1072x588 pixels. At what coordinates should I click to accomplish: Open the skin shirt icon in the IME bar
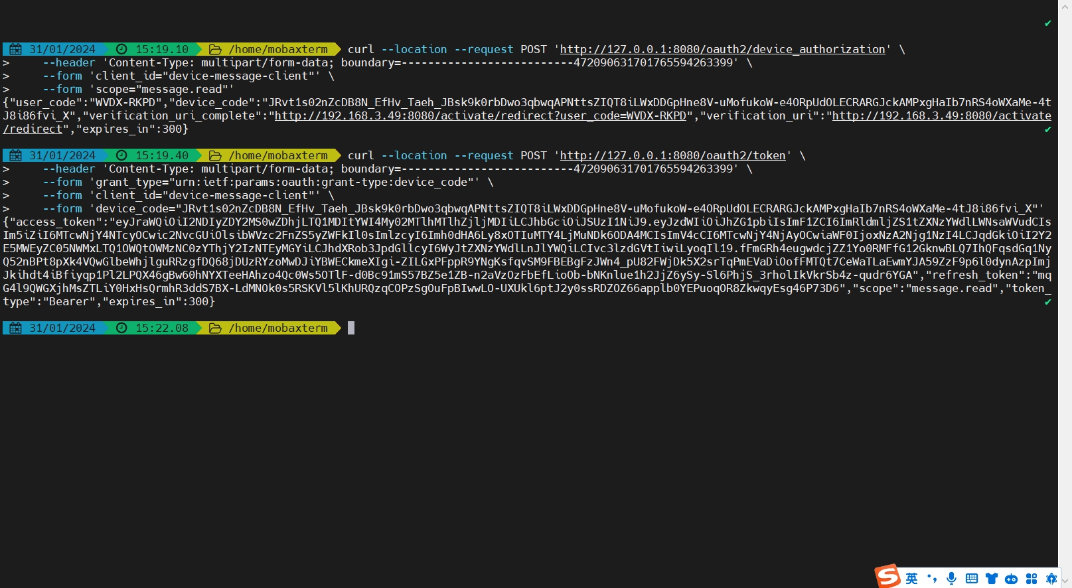[x=992, y=578]
